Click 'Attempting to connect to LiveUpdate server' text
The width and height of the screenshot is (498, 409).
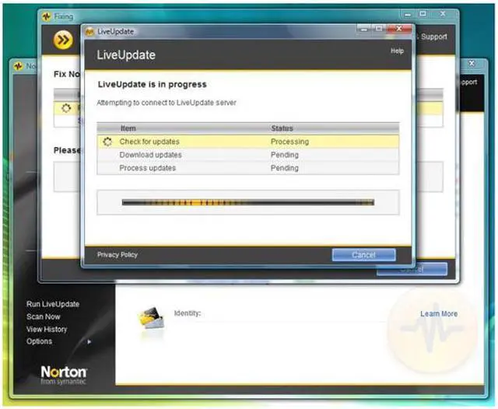(x=167, y=103)
